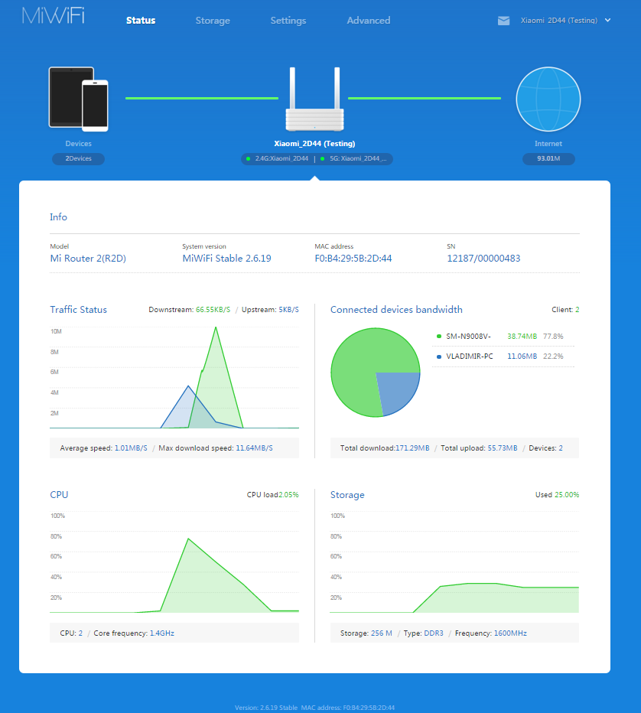
Task: Click the 93.01M Internet badge
Action: click(x=548, y=158)
